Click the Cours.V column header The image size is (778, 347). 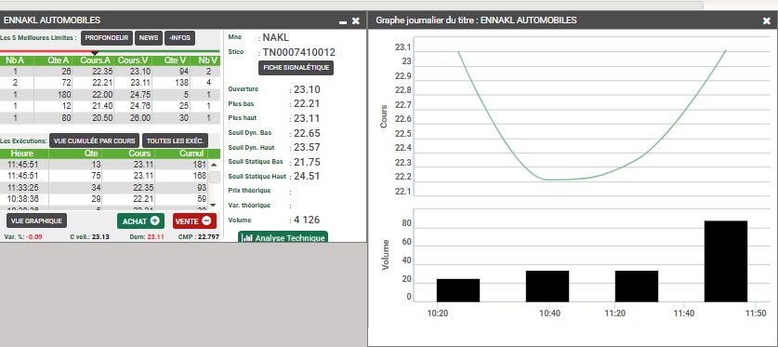coord(133,60)
